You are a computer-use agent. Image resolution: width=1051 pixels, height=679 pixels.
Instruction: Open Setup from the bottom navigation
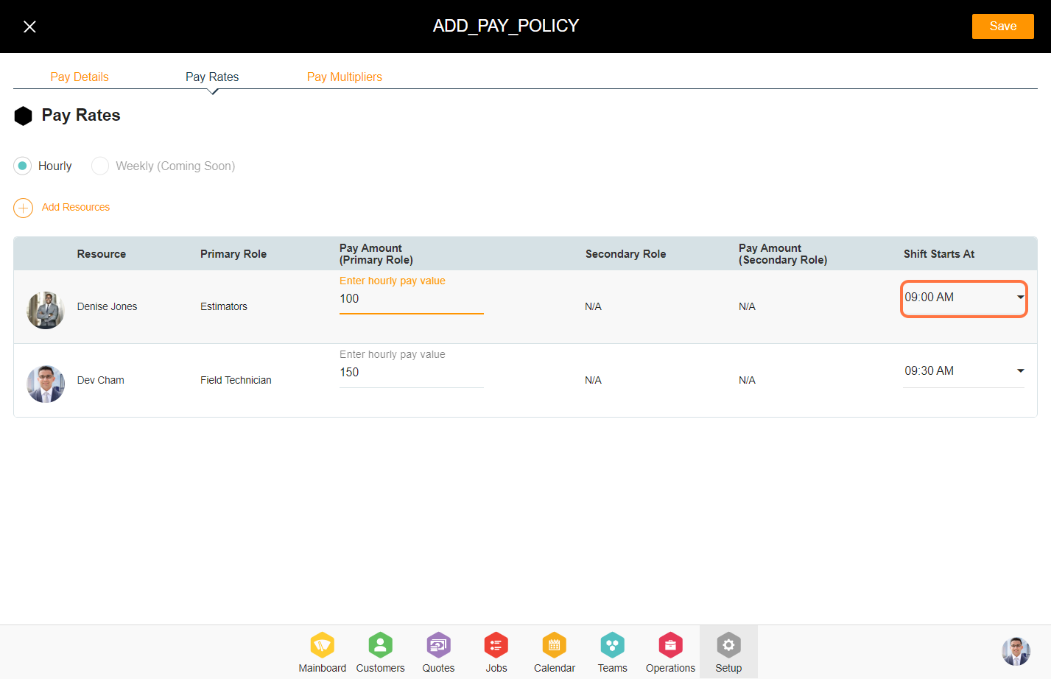(728, 652)
